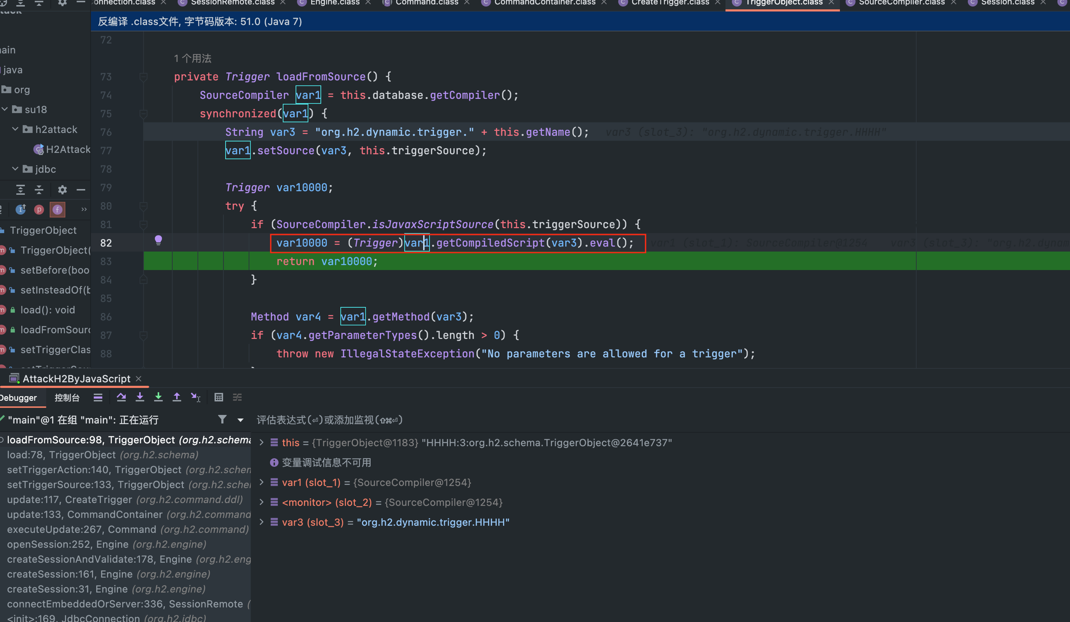
Task: Toggle code fold marker on line 80
Action: (x=143, y=206)
